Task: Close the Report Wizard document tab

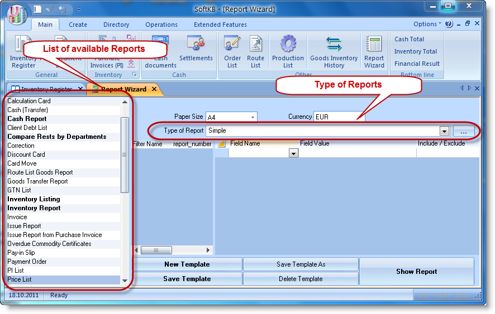Action: click(x=154, y=89)
